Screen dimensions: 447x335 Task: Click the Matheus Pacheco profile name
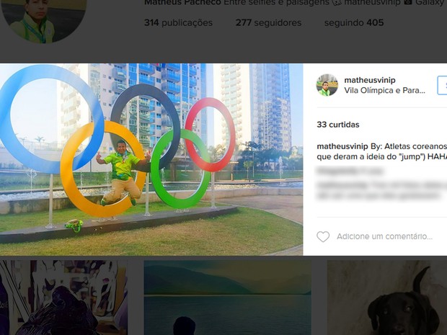[182, 3]
